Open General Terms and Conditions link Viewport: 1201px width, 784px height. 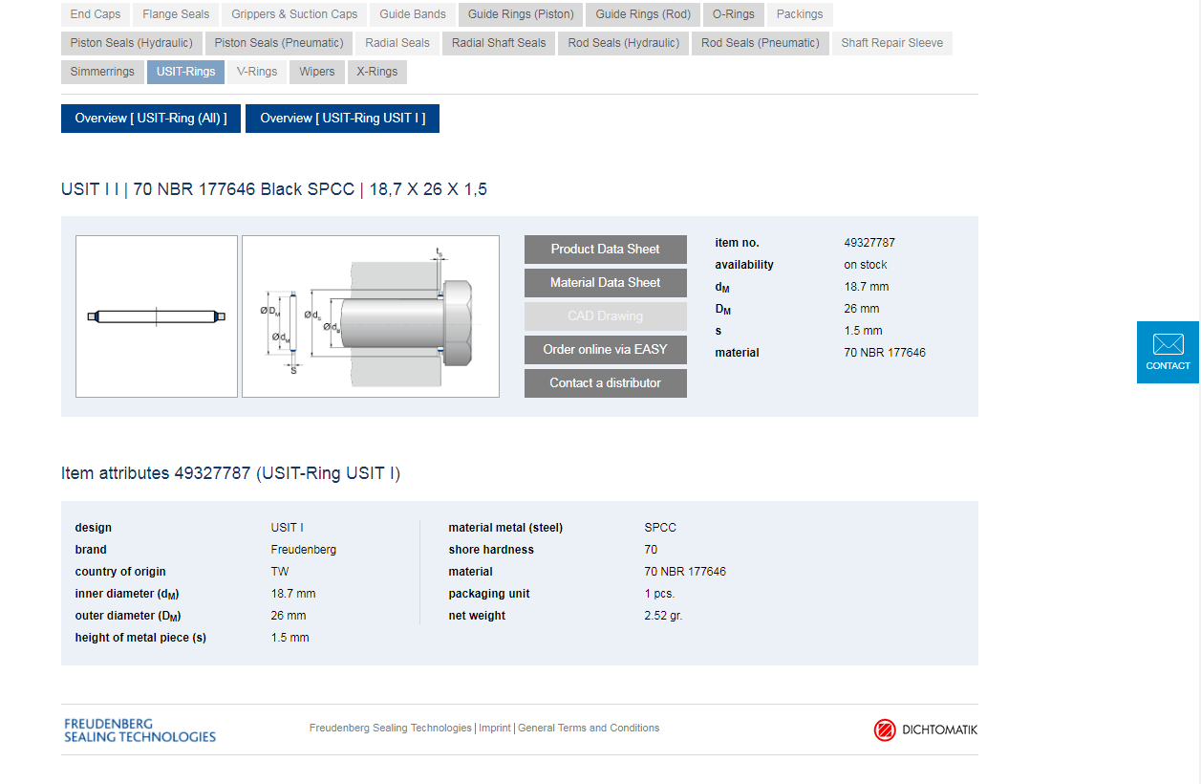[589, 729]
